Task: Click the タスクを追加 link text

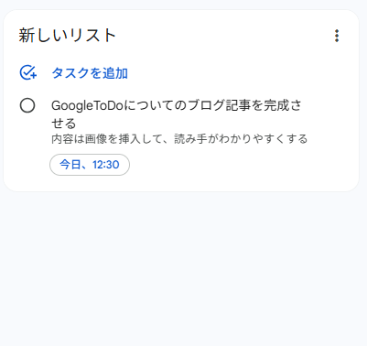Action: (x=90, y=73)
